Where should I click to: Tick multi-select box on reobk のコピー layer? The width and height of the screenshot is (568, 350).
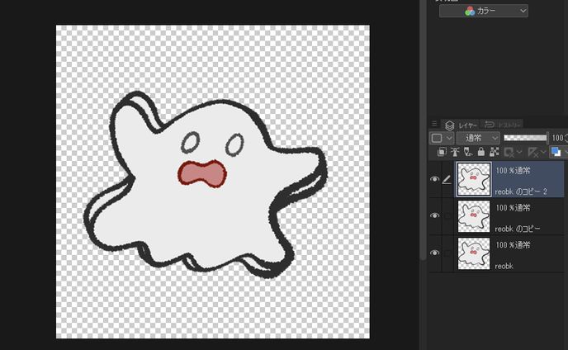click(x=447, y=216)
